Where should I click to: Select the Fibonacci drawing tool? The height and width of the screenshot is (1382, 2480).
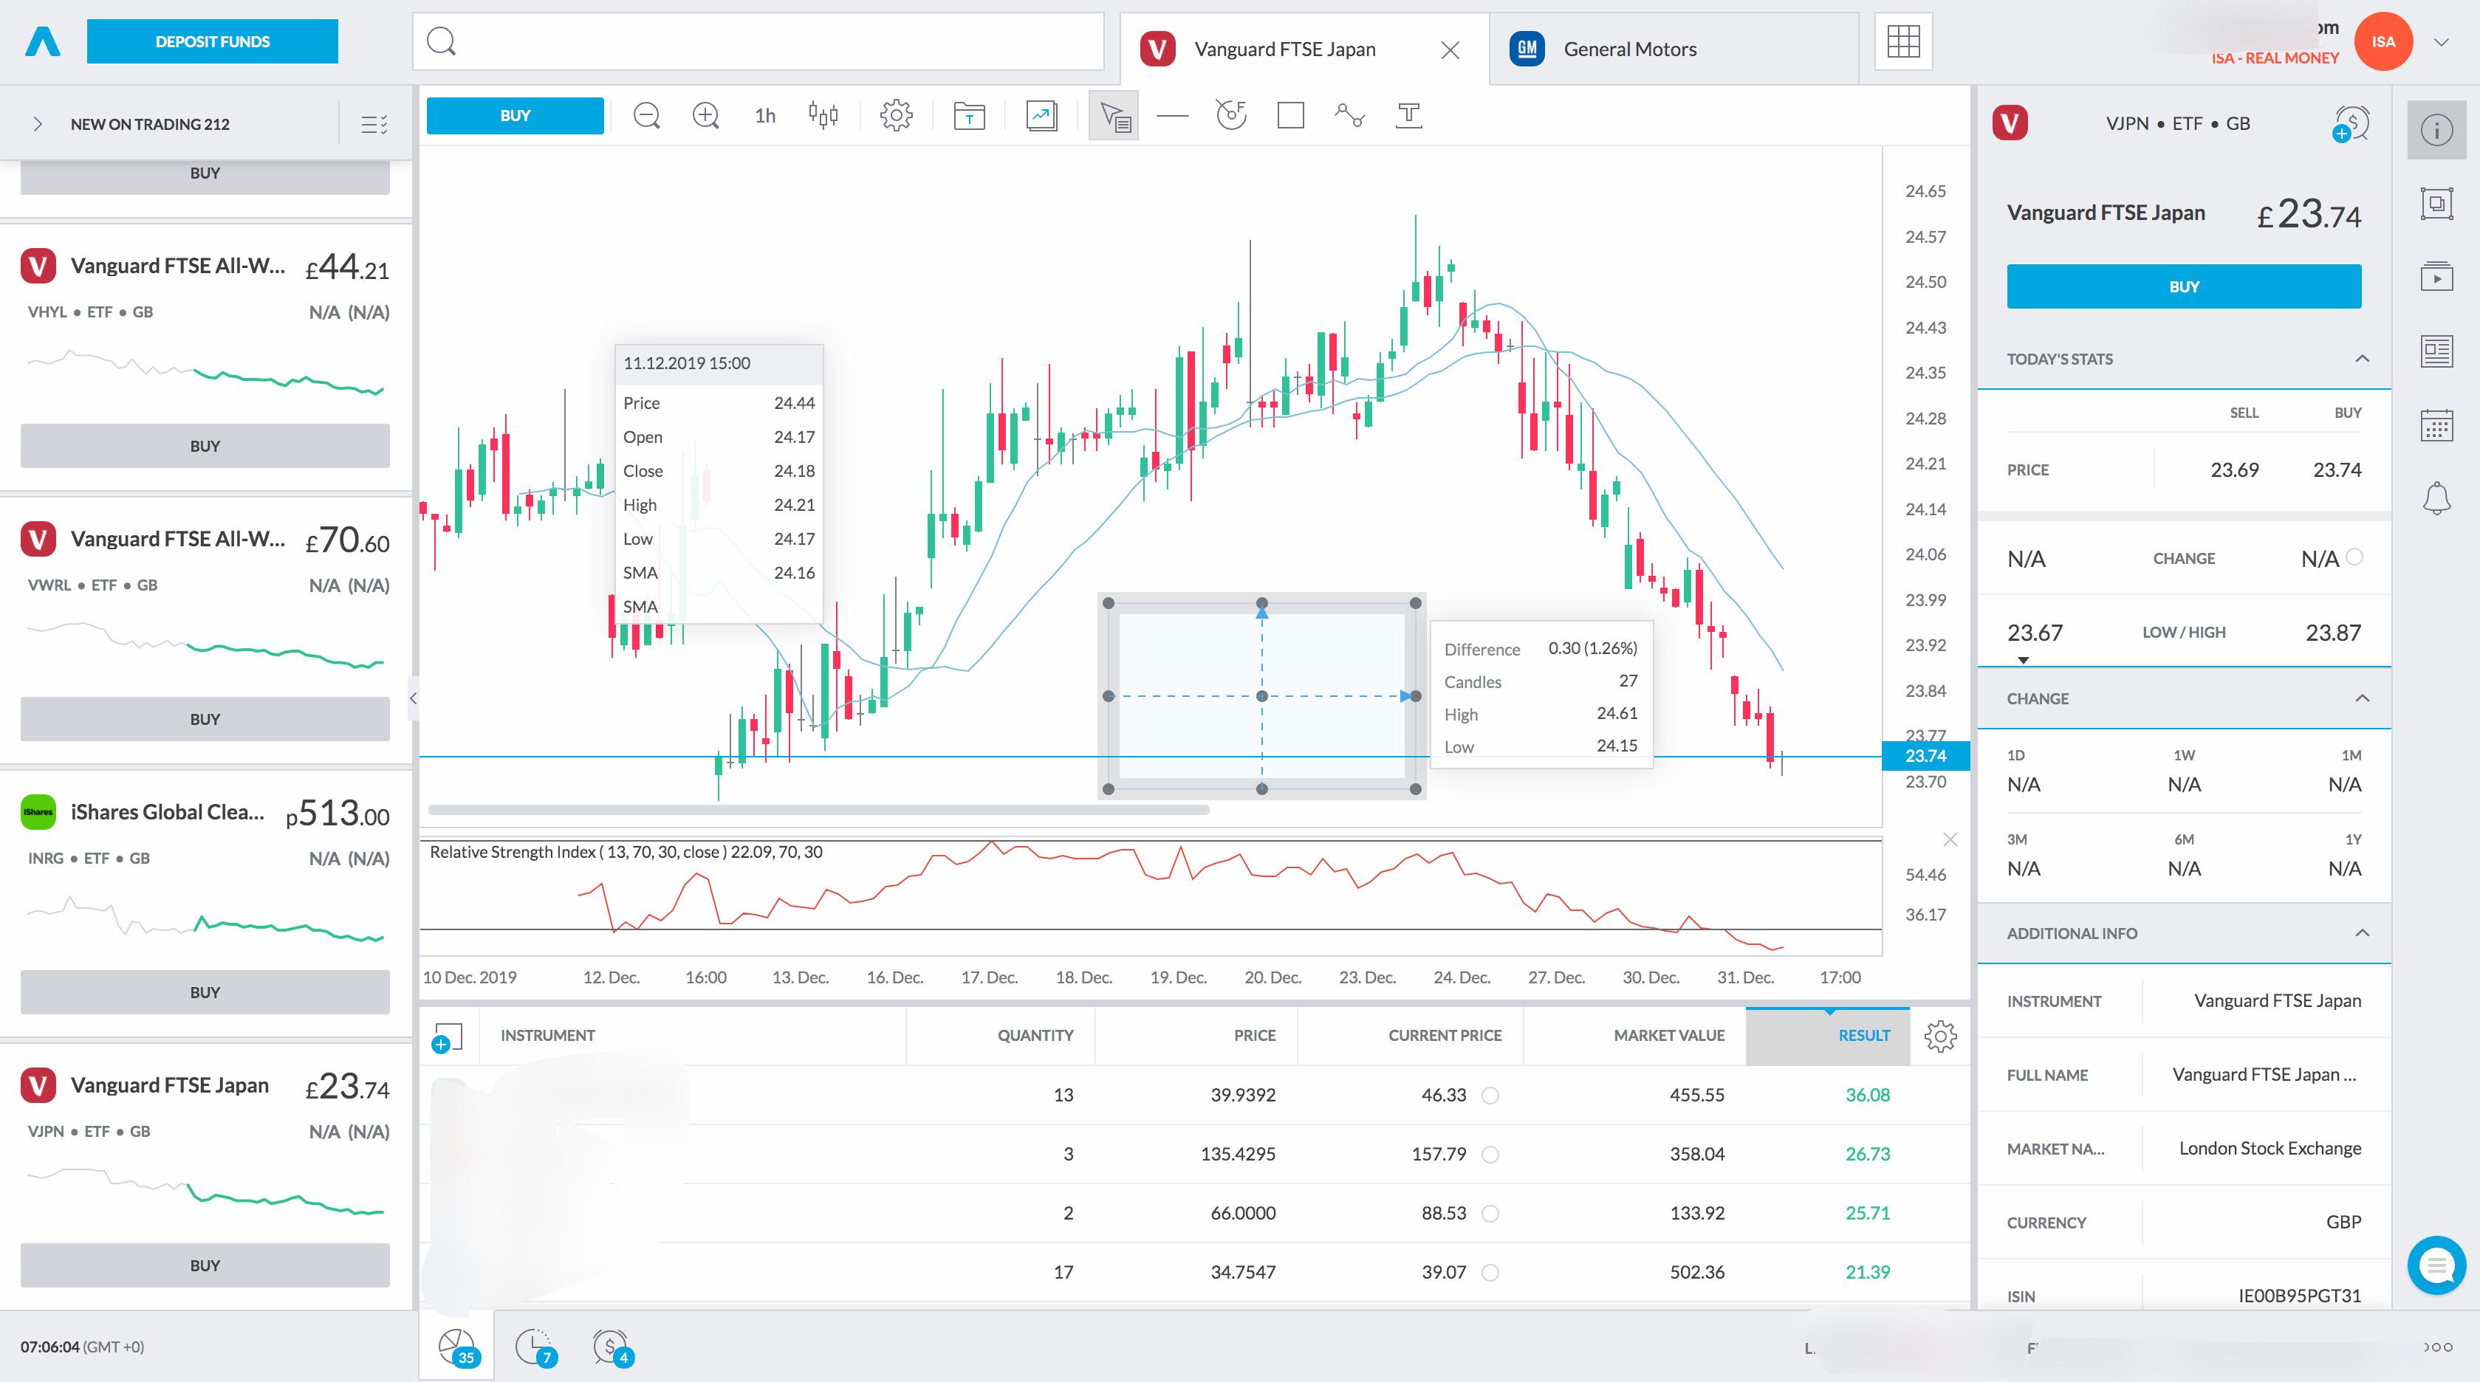(1231, 115)
